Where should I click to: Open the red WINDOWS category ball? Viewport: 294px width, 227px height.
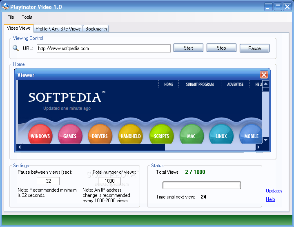pyautogui.click(x=40, y=134)
